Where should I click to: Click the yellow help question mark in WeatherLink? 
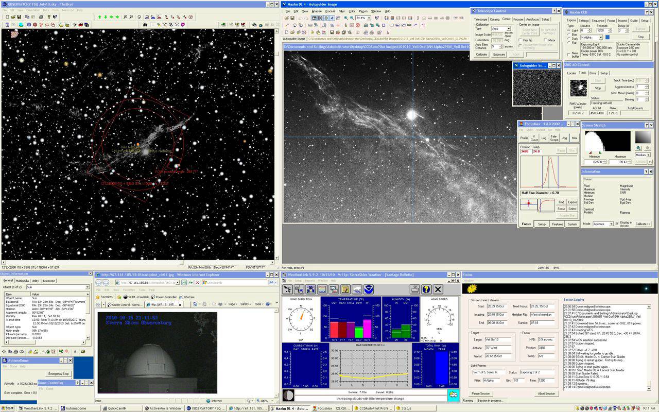(x=426, y=289)
